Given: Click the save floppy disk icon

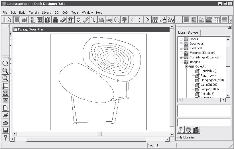Looking at the screenshot, I should click(5, 130).
